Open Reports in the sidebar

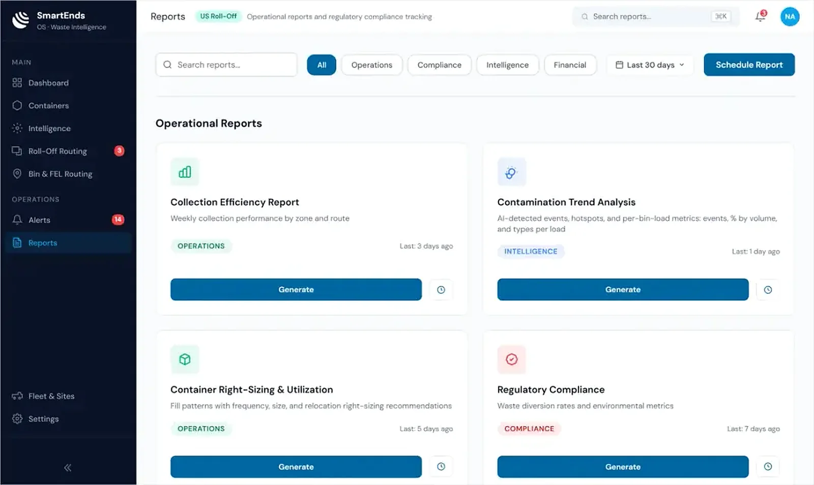point(68,243)
